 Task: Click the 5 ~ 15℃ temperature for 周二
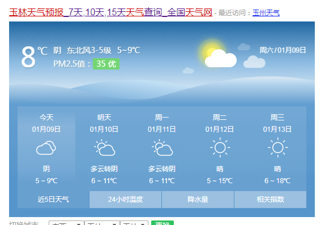tap(220, 181)
